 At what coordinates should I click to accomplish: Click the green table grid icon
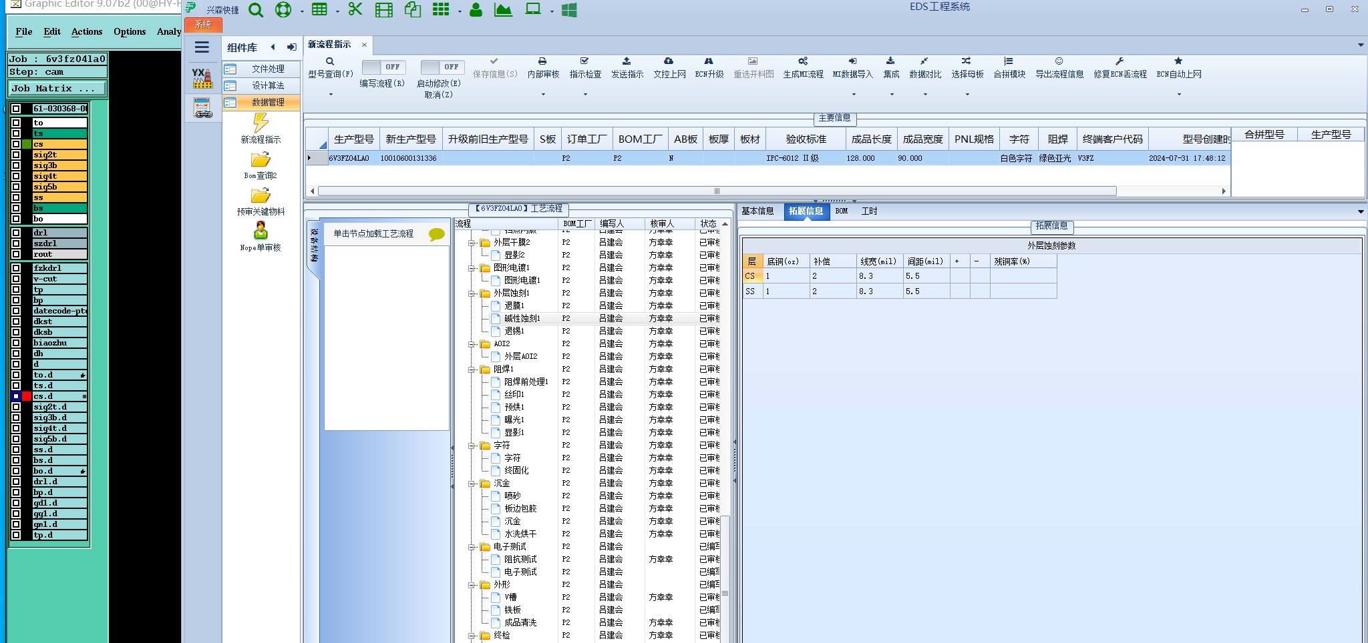[320, 9]
